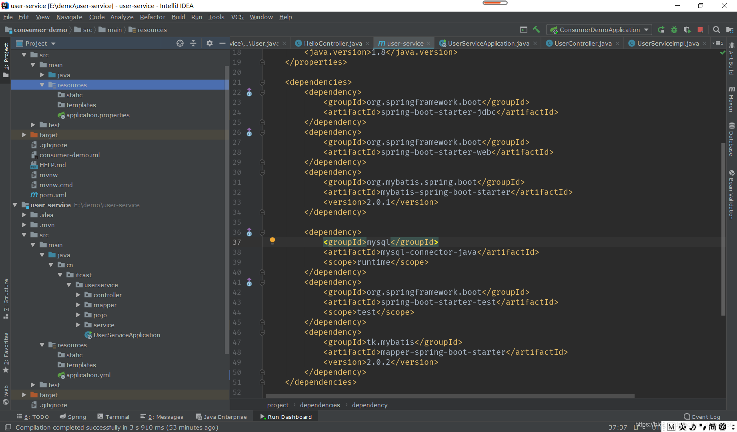Viewport: 737px width, 432px height.
Task: Click the gutter marker on line 26
Action: (x=249, y=132)
